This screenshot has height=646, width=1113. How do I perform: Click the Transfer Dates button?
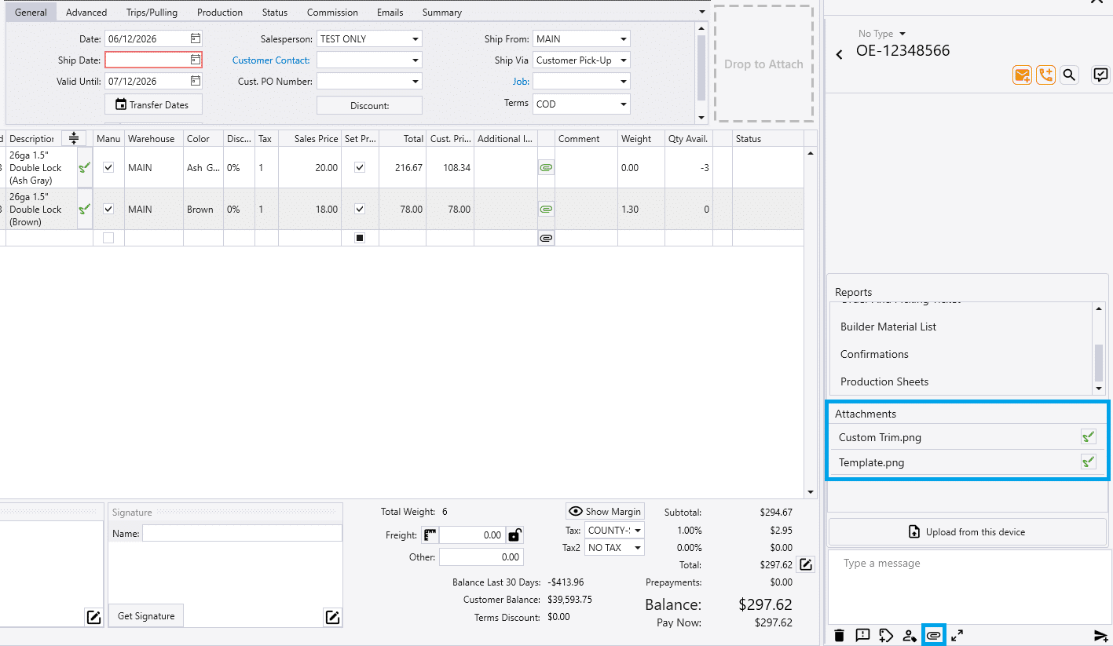coord(152,104)
